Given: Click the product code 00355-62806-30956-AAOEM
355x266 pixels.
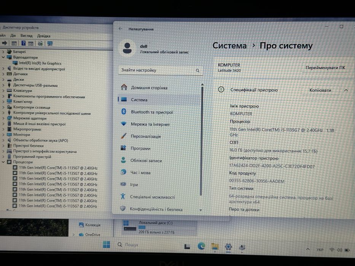Looking at the screenshot, I should 256,181.
